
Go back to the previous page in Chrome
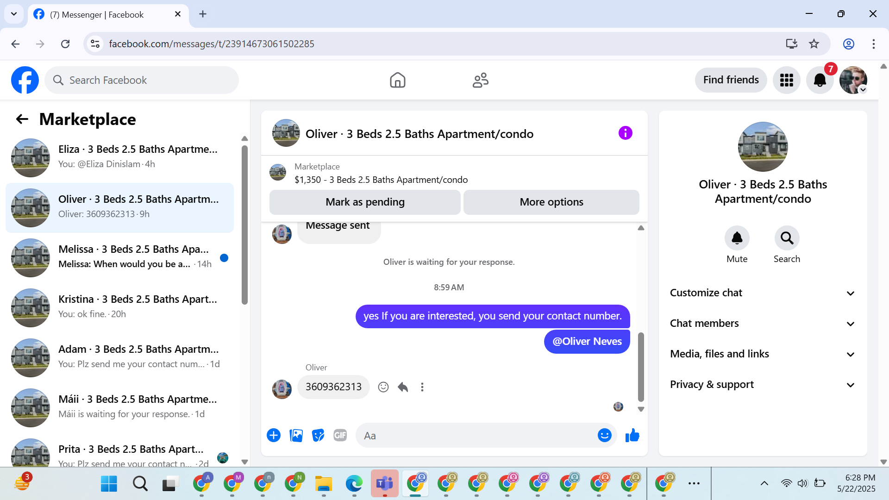15,44
